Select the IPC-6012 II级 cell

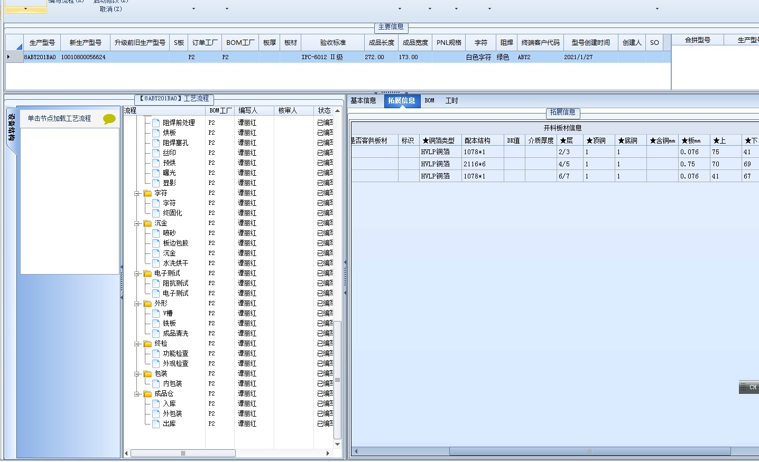[x=332, y=57]
